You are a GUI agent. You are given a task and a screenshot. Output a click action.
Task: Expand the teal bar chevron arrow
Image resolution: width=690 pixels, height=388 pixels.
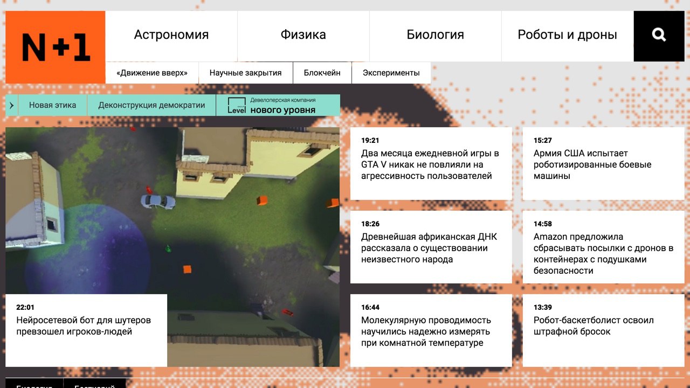point(12,106)
